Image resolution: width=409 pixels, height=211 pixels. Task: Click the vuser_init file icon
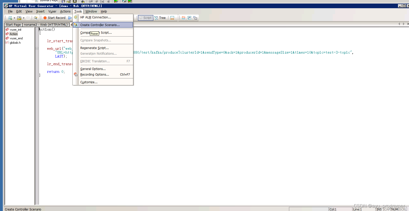(7, 30)
